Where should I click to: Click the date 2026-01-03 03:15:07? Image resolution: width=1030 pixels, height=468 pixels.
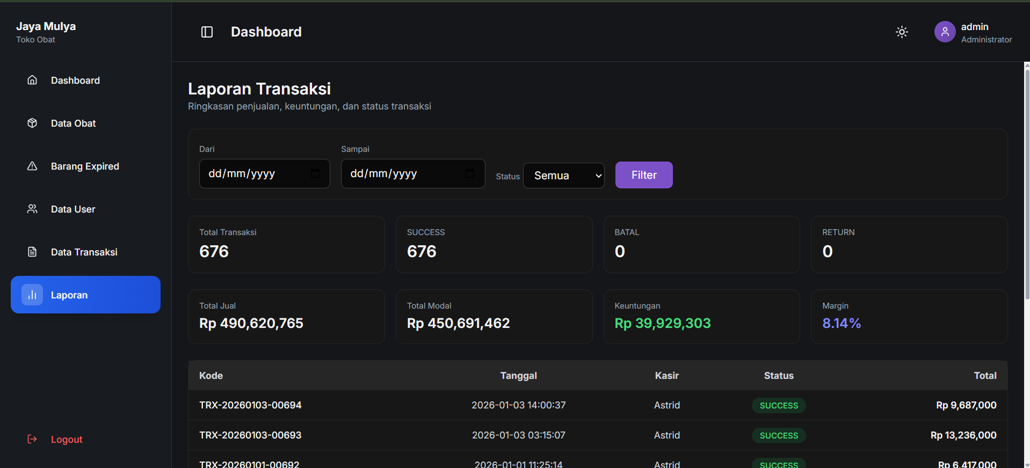point(518,435)
